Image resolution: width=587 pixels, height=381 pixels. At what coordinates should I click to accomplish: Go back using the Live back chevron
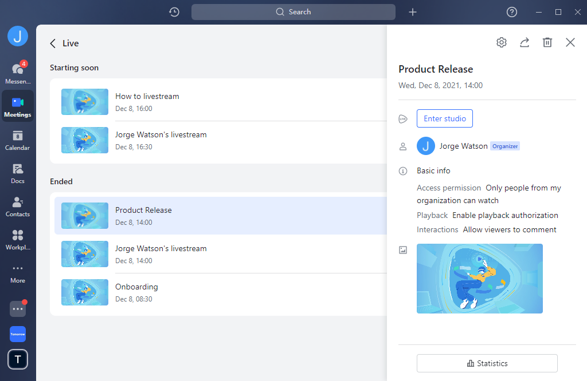52,43
